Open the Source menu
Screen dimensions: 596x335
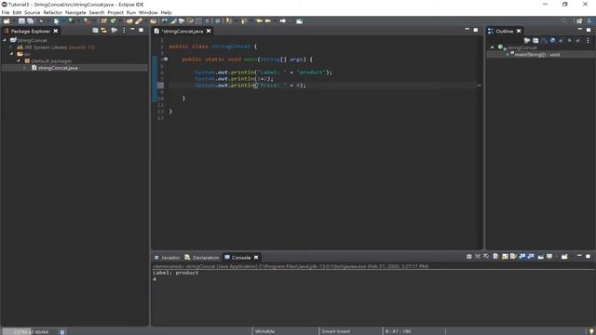pos(33,12)
